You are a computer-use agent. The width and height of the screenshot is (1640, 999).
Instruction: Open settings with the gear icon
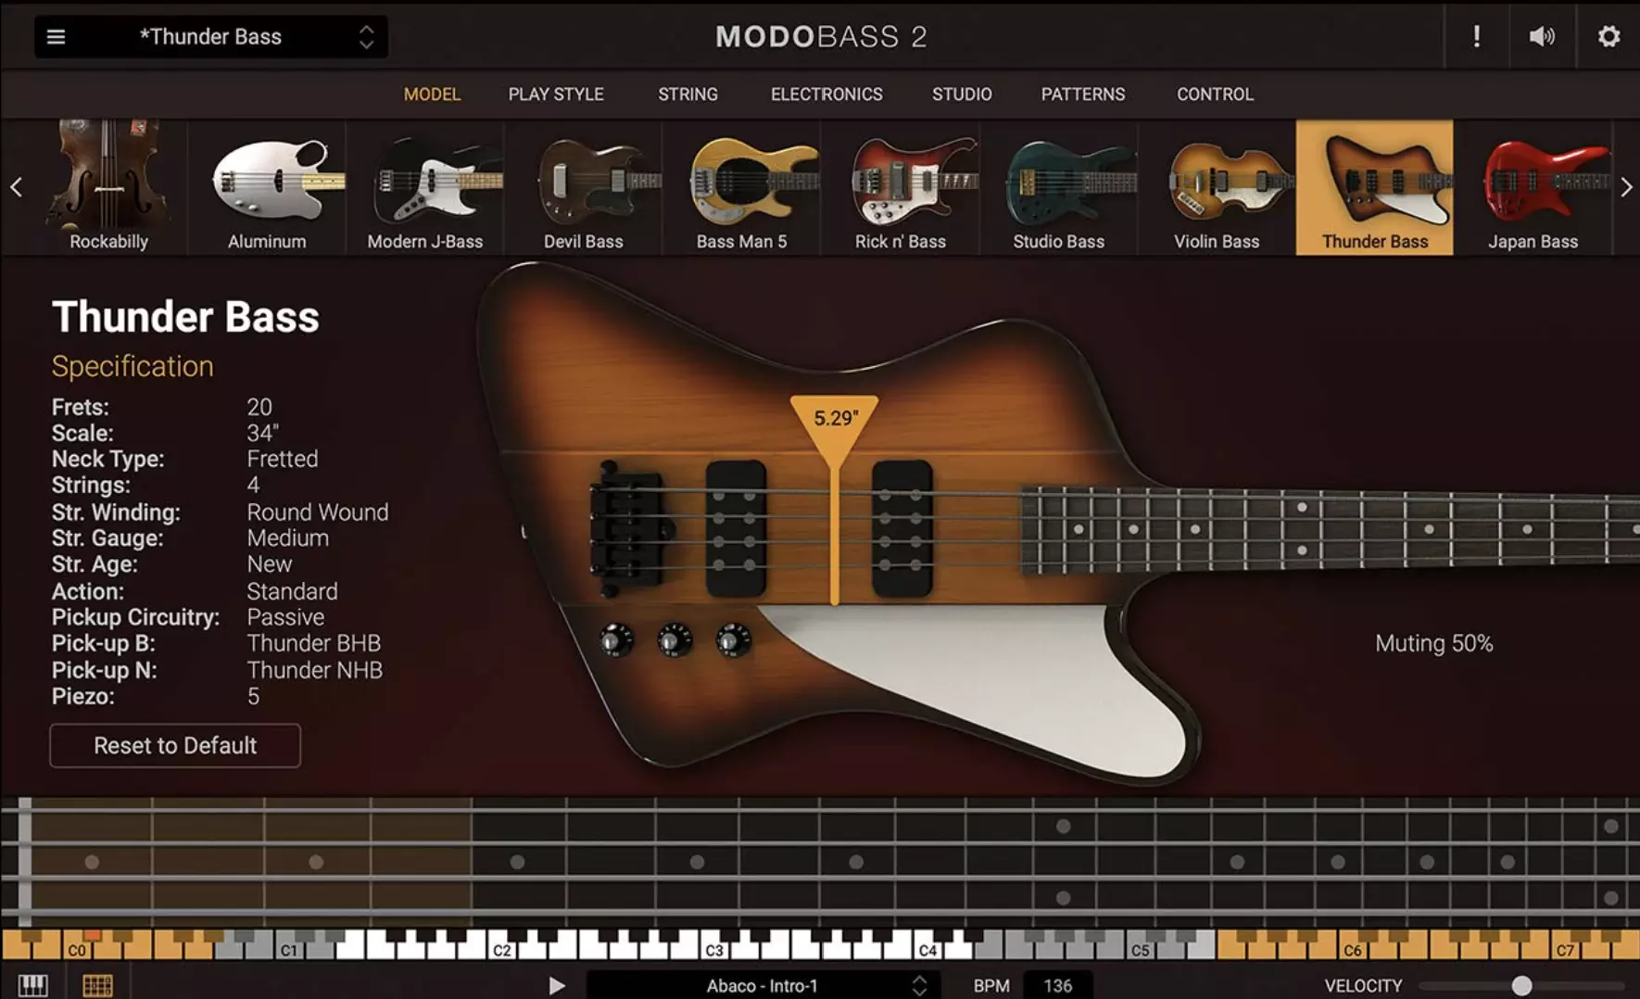(1608, 36)
